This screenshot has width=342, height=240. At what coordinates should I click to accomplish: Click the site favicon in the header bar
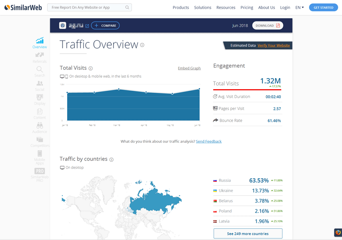pos(63,25)
